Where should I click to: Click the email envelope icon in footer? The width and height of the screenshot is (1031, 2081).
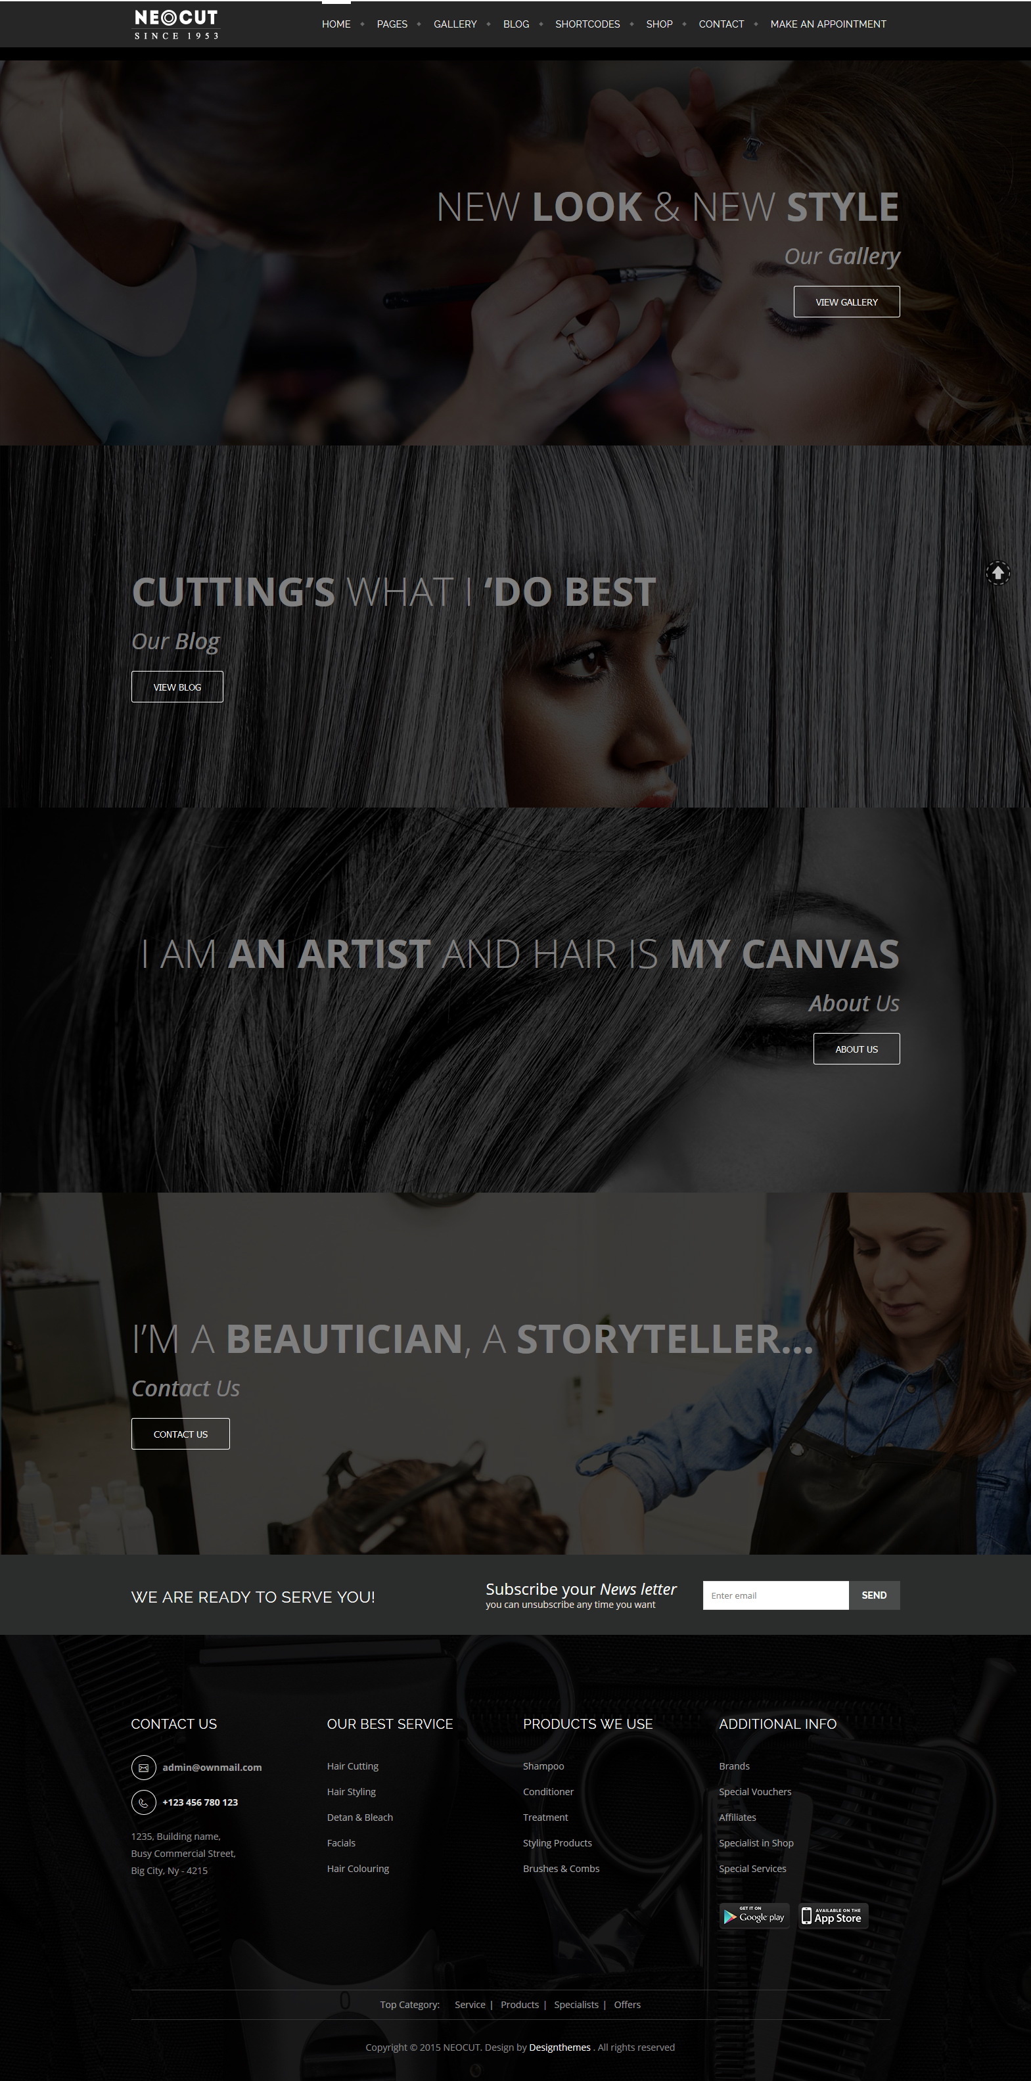143,1767
